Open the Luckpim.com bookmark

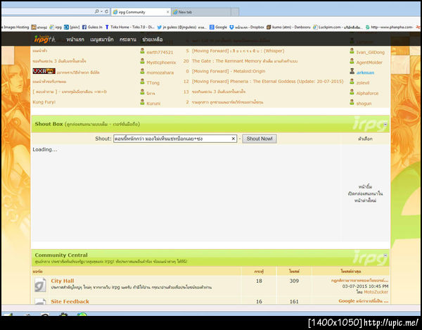pos(338,27)
